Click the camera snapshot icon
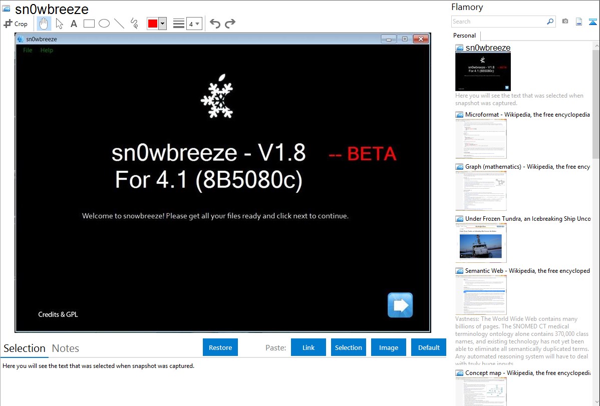This screenshot has width=600, height=406. [565, 22]
